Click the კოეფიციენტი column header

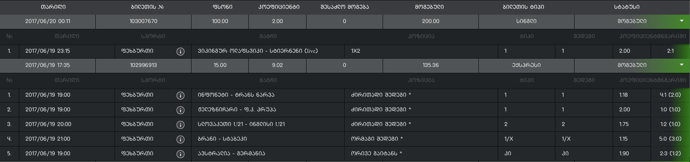(x=279, y=7)
